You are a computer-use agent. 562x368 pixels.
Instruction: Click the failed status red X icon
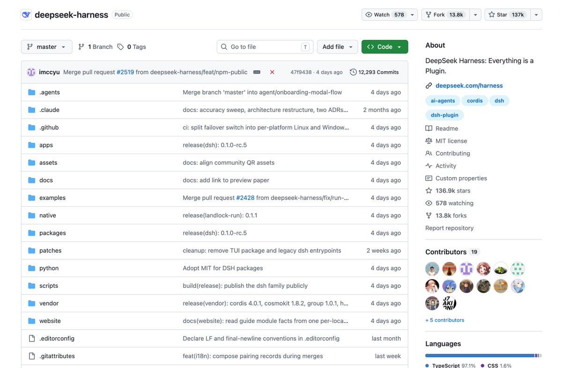272,72
